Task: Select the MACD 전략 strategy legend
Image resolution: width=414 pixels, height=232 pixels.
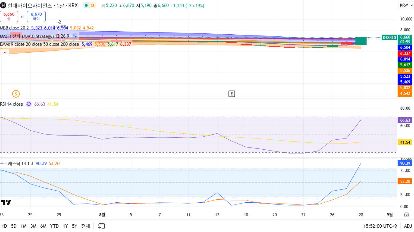Action: click(35, 36)
